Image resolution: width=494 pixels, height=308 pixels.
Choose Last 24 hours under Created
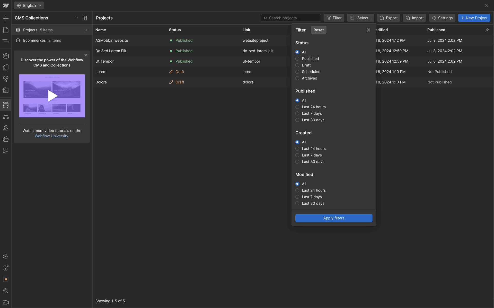(297, 149)
